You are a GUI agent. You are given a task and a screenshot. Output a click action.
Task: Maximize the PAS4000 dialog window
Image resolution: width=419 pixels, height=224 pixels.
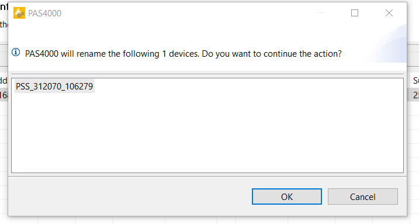click(x=355, y=13)
